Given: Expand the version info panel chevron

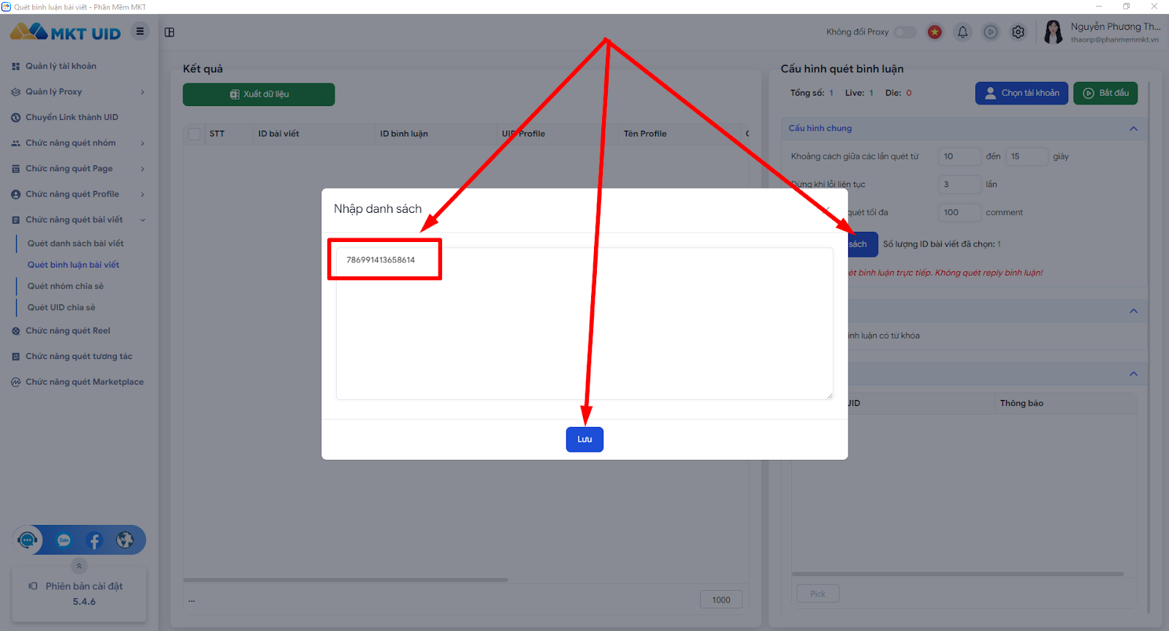Looking at the screenshot, I should 79,566.
